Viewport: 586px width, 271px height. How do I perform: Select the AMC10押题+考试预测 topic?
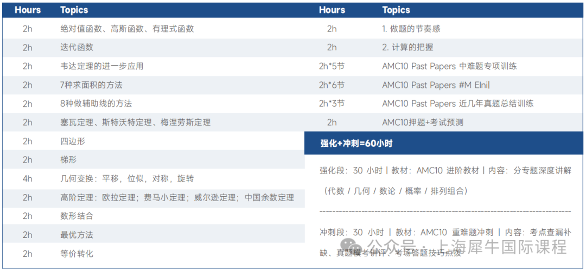tap(423, 122)
